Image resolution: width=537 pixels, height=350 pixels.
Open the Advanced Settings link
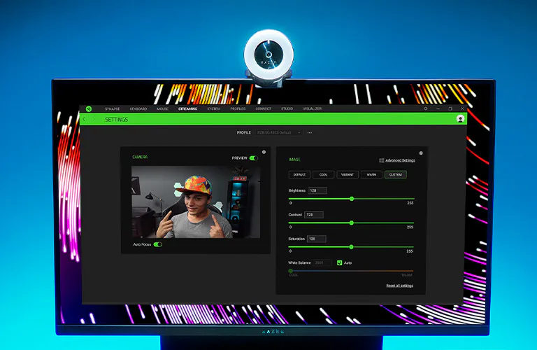pyautogui.click(x=399, y=160)
